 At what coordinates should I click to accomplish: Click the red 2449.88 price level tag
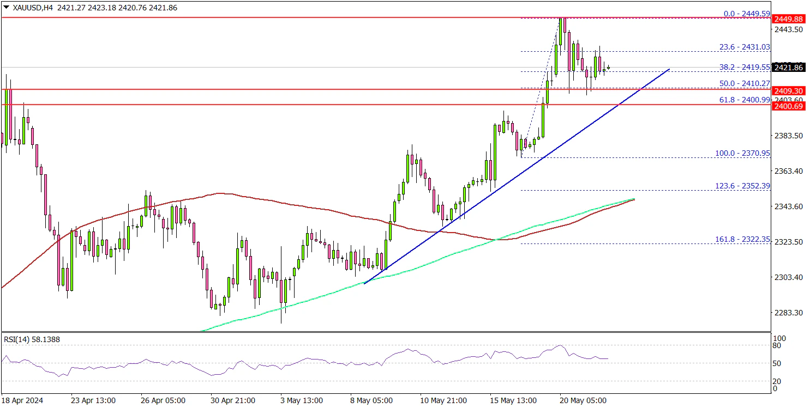[x=789, y=18]
